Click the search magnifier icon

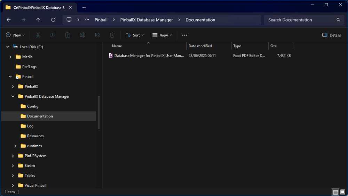point(338,20)
